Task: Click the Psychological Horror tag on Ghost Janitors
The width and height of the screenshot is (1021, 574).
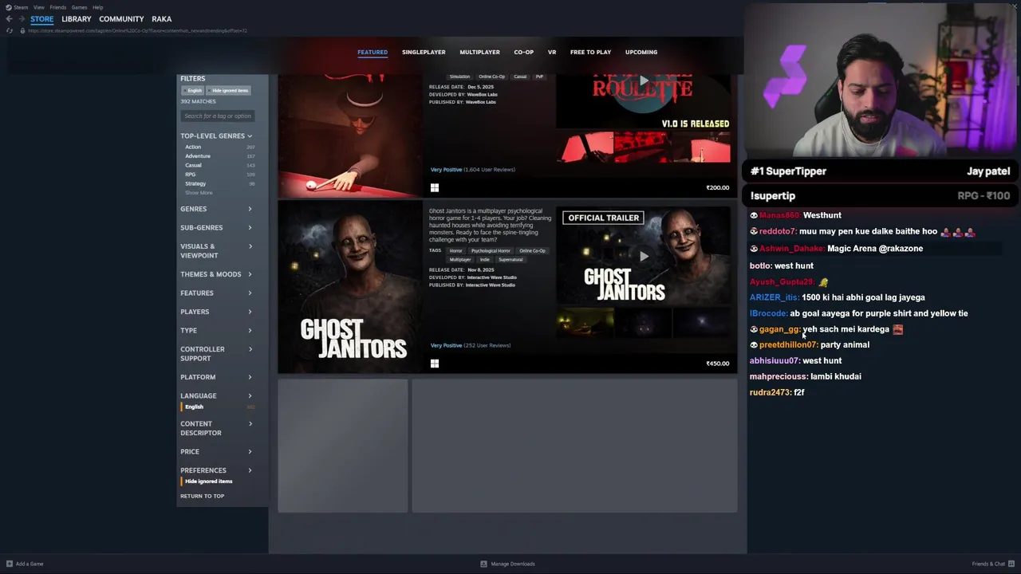Action: coord(491,251)
